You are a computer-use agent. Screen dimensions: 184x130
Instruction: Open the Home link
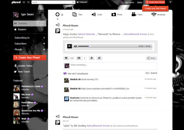coord(139,2)
